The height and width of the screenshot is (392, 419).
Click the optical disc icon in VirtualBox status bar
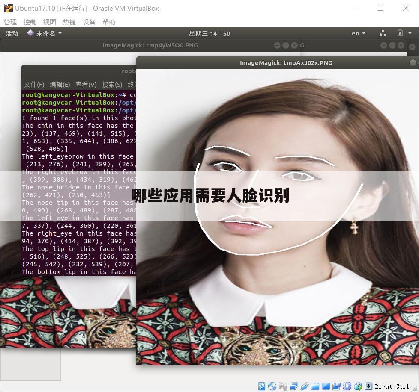pyautogui.click(x=272, y=386)
